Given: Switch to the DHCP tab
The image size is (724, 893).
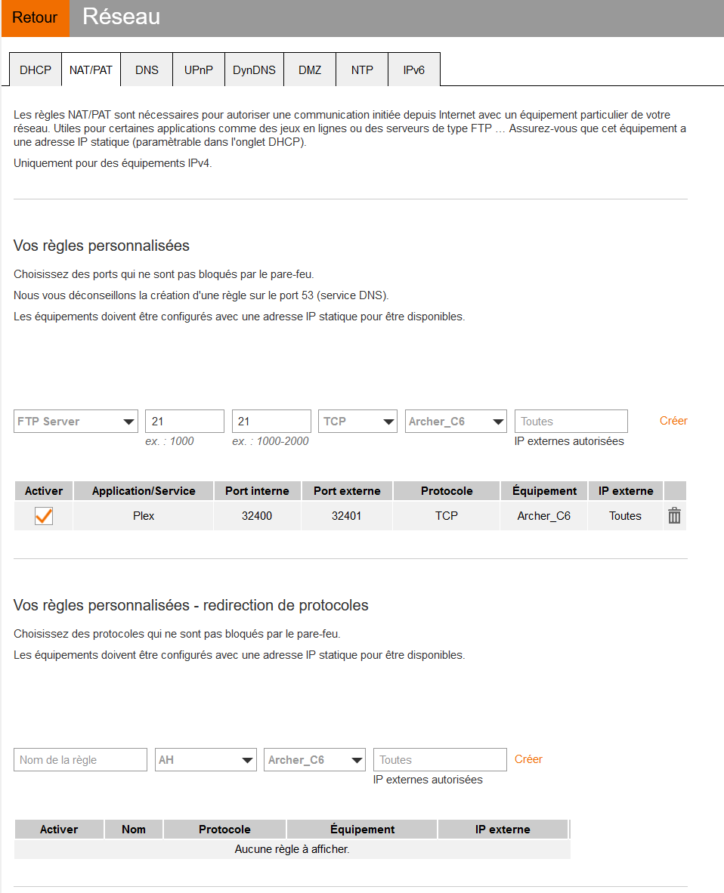Looking at the screenshot, I should pos(36,70).
